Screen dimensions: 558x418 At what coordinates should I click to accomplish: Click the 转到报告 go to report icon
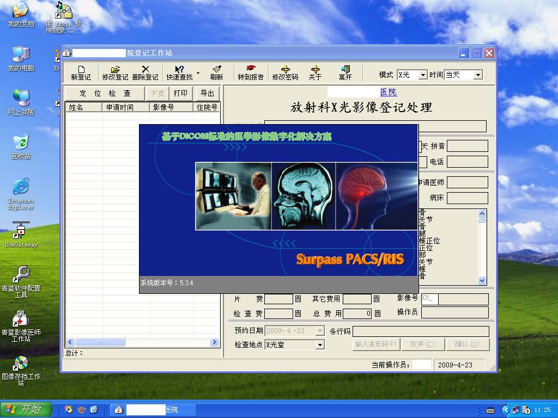tap(251, 73)
